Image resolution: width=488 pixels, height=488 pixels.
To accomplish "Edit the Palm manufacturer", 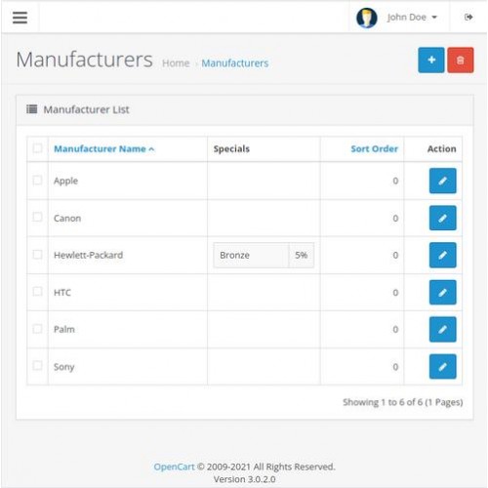I will point(442,329).
